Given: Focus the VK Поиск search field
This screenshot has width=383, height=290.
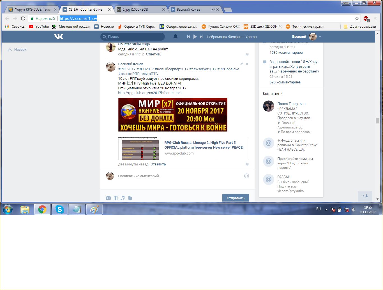Looking at the screenshot, I should click(133, 37).
